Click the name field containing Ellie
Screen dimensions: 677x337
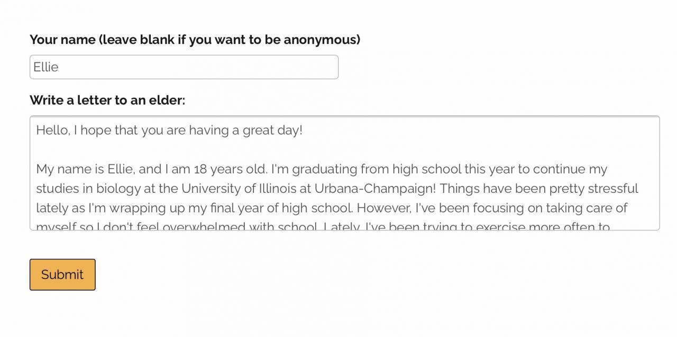[x=184, y=67]
